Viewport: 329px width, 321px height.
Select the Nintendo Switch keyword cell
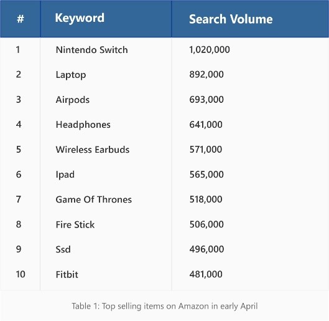pyautogui.click(x=91, y=50)
